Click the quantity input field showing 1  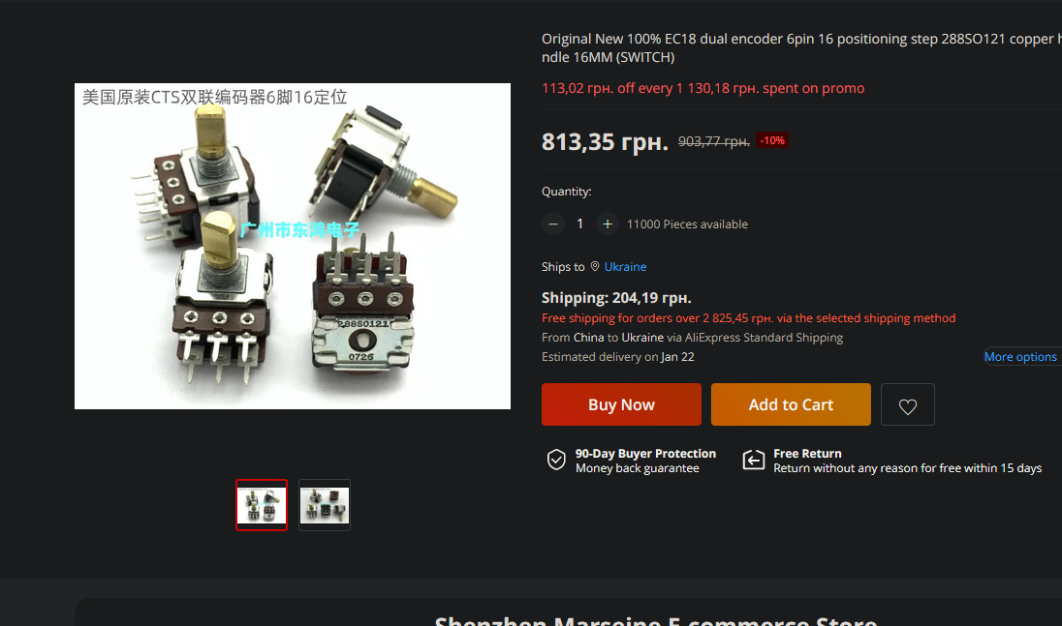click(579, 224)
